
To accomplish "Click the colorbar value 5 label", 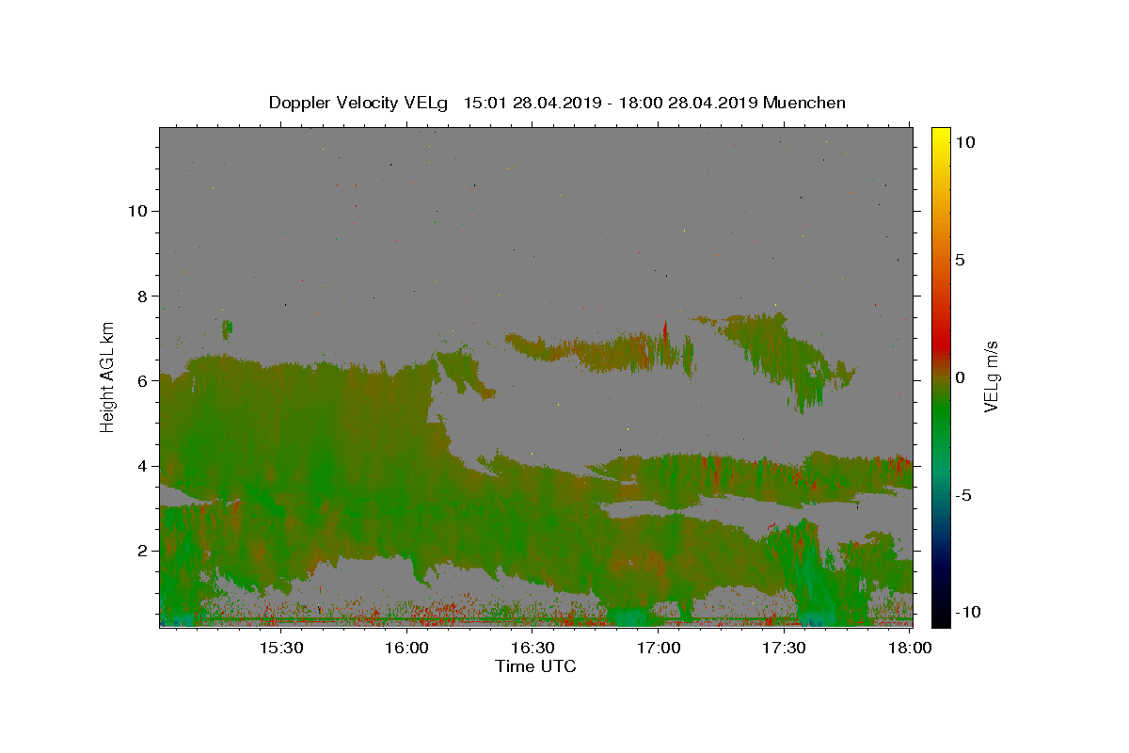I will 960,260.
